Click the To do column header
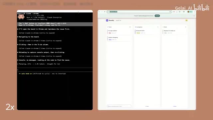Image resolution: width=213 pixels, height=120 pixels. (109, 27)
